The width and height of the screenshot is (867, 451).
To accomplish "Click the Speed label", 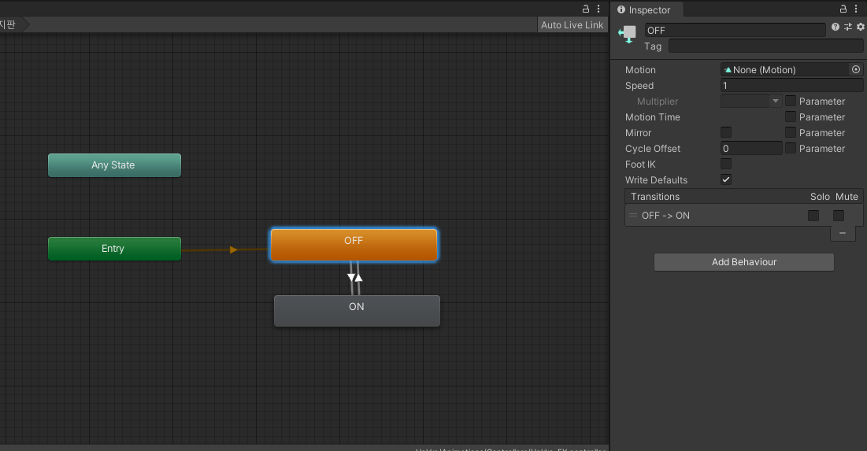I will point(639,86).
